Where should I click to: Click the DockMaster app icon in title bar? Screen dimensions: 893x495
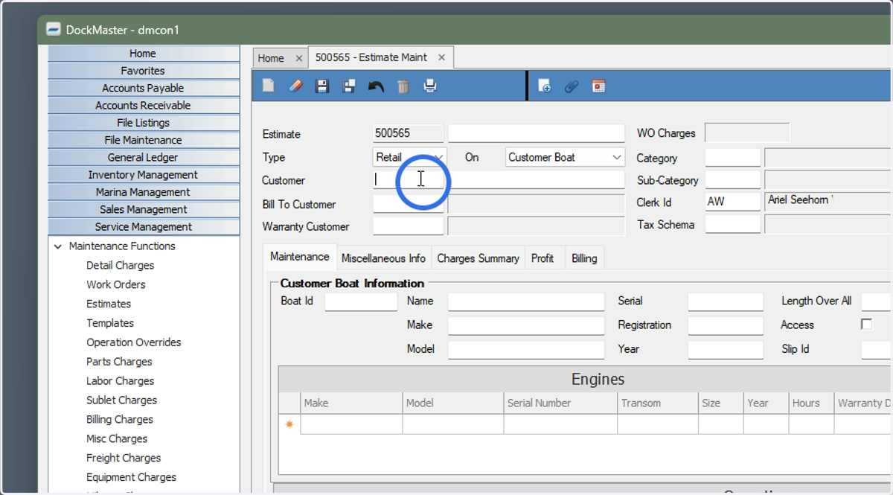[53, 30]
